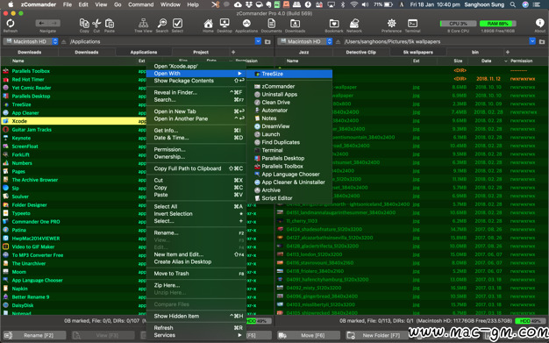Click eject icon next to left Macintosh HD

[x=64, y=42]
